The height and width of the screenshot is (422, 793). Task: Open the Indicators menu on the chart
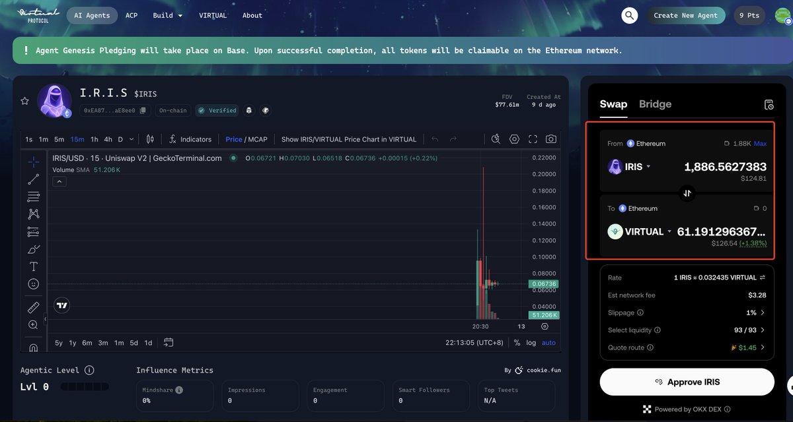click(190, 139)
